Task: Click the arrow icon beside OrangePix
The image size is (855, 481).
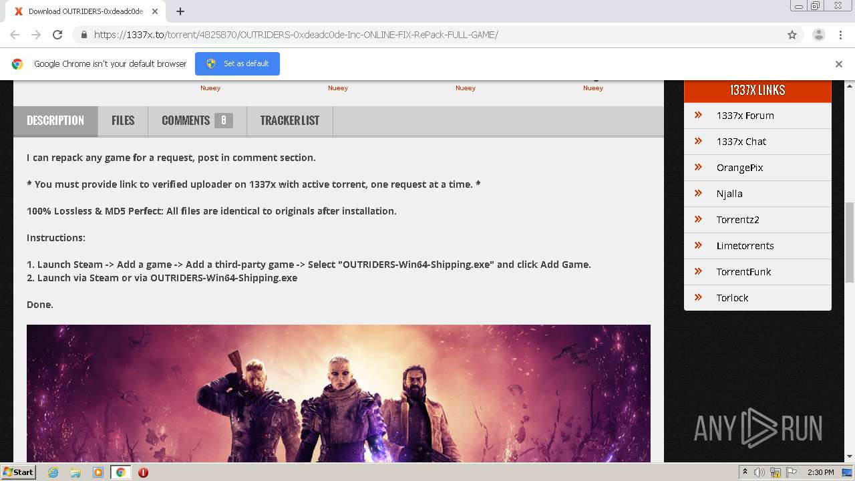Action: coord(698,167)
